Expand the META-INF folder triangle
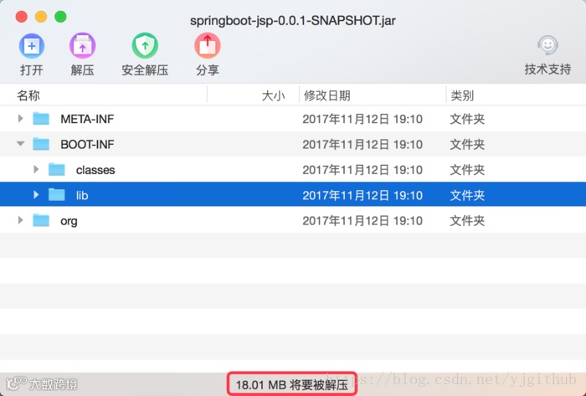The height and width of the screenshot is (396, 586). pos(21,119)
